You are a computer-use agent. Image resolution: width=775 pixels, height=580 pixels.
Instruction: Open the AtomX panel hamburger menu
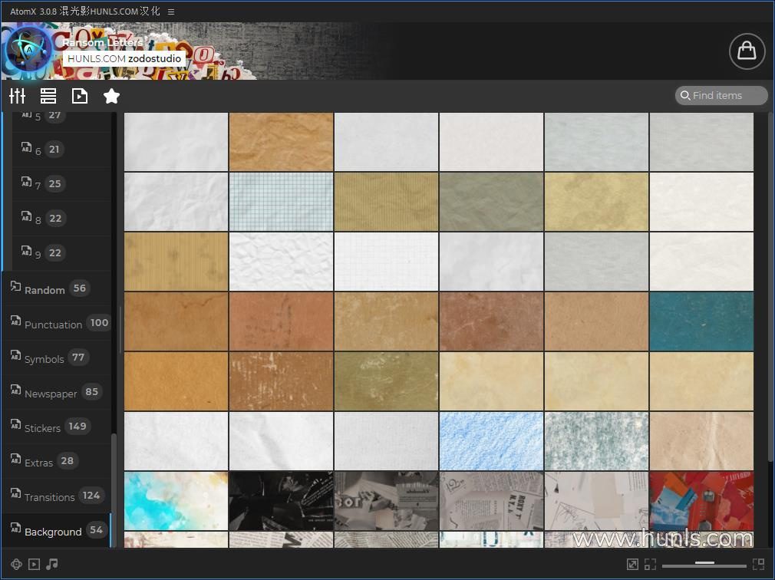171,12
